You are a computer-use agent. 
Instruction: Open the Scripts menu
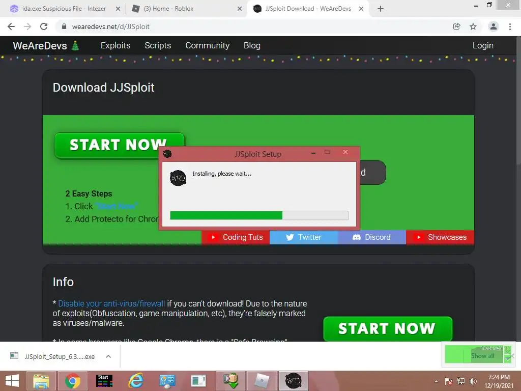pos(158,45)
